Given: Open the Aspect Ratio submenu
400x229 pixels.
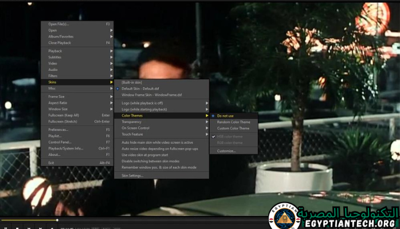Looking at the screenshot, I should [58, 102].
